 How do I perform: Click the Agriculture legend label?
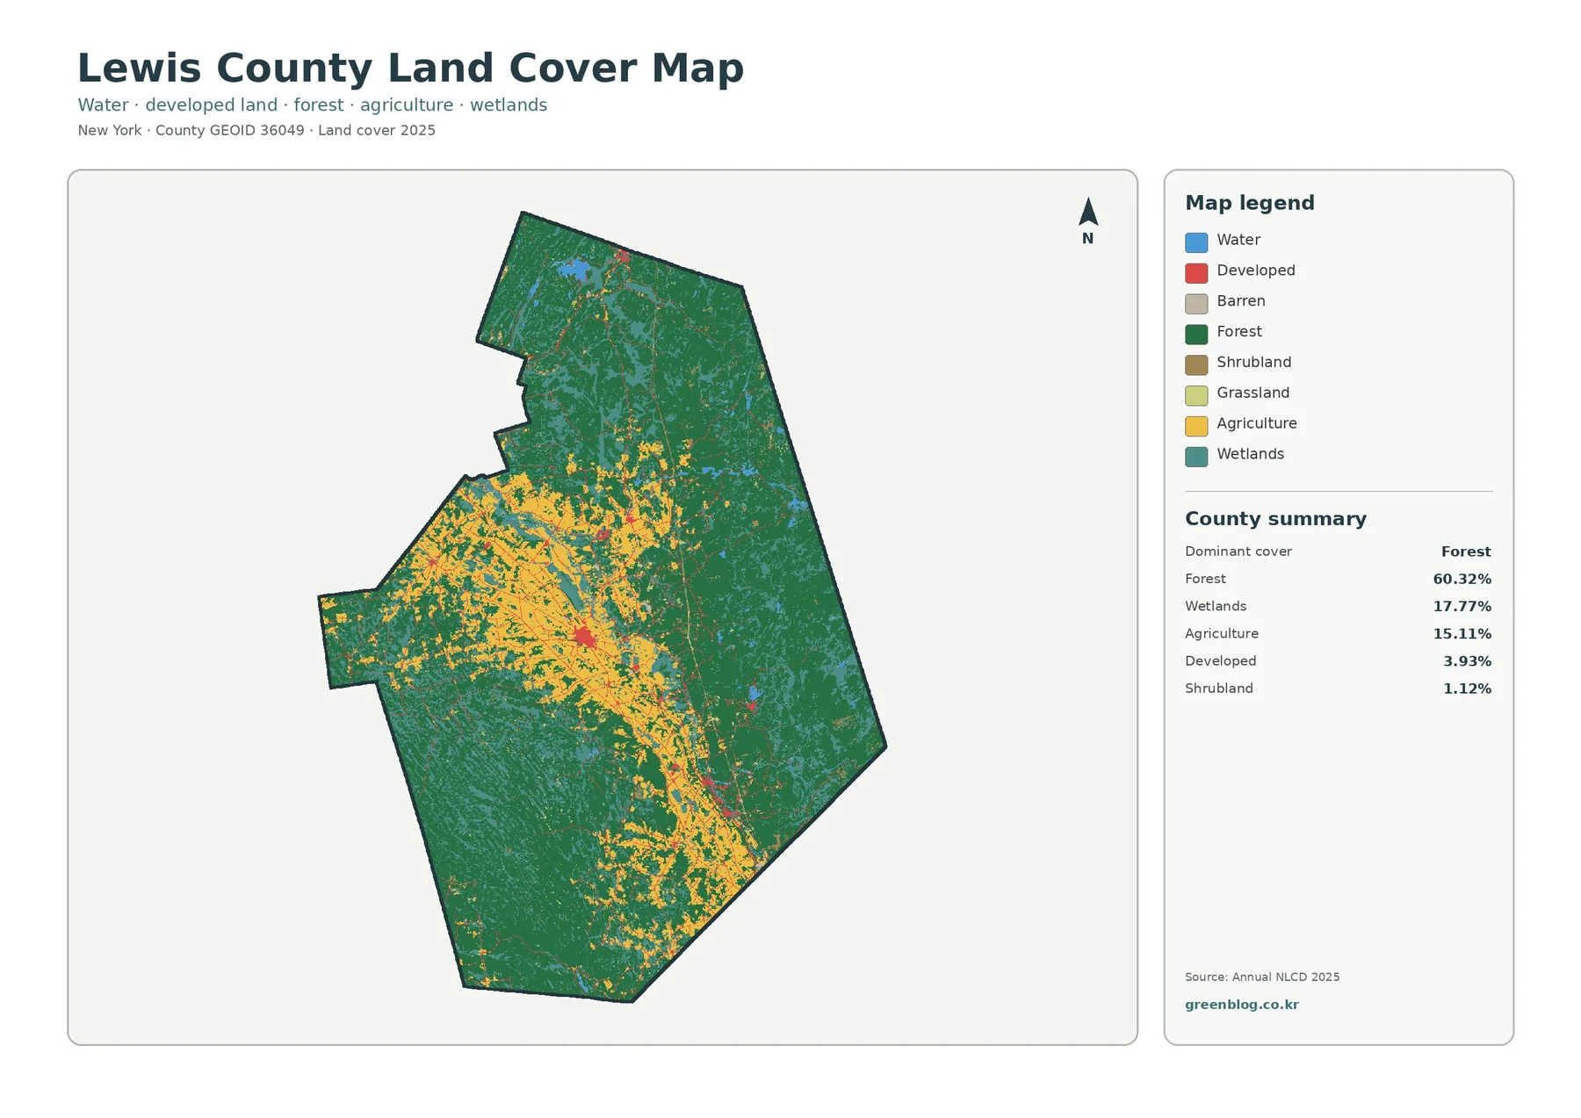click(x=1257, y=423)
